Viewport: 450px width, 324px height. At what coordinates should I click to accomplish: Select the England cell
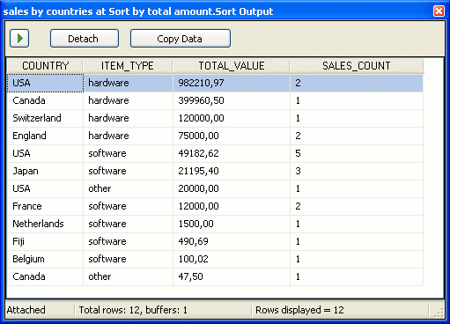[x=45, y=136]
